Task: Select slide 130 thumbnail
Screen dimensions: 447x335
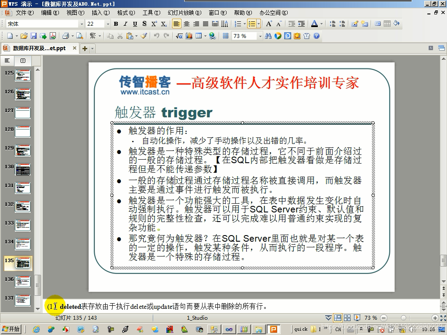Action: (x=23, y=169)
